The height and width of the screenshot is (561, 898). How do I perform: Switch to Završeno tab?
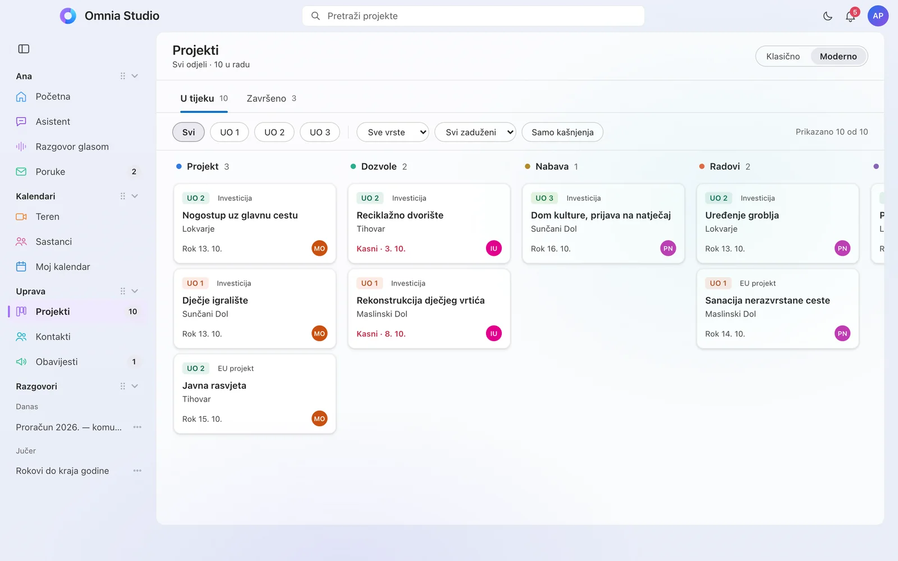pyautogui.click(x=272, y=99)
